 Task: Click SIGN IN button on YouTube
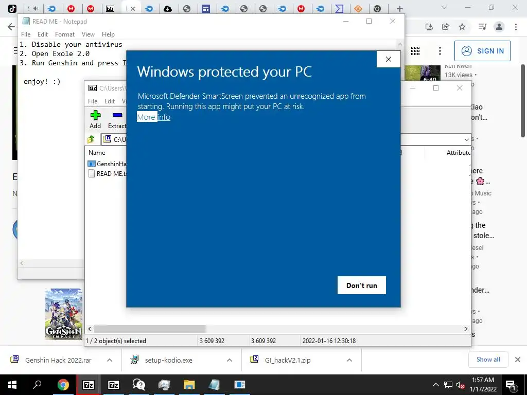(482, 51)
